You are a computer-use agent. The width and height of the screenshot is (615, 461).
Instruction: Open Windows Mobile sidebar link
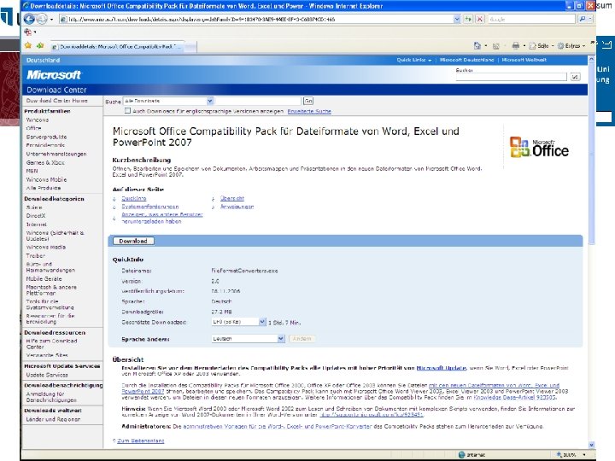click(46, 179)
